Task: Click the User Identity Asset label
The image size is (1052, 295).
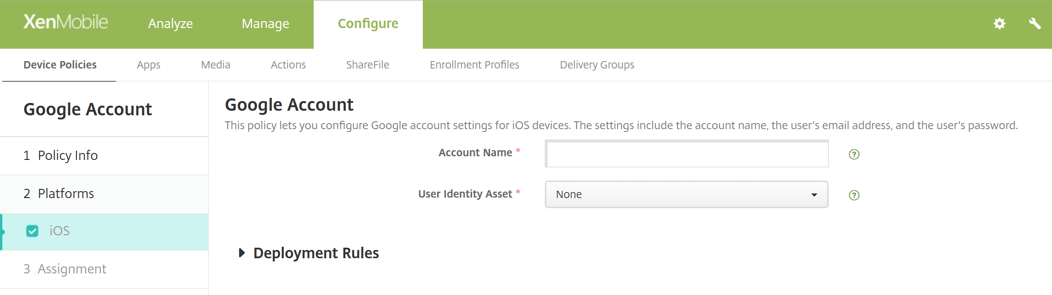Action: pos(465,194)
